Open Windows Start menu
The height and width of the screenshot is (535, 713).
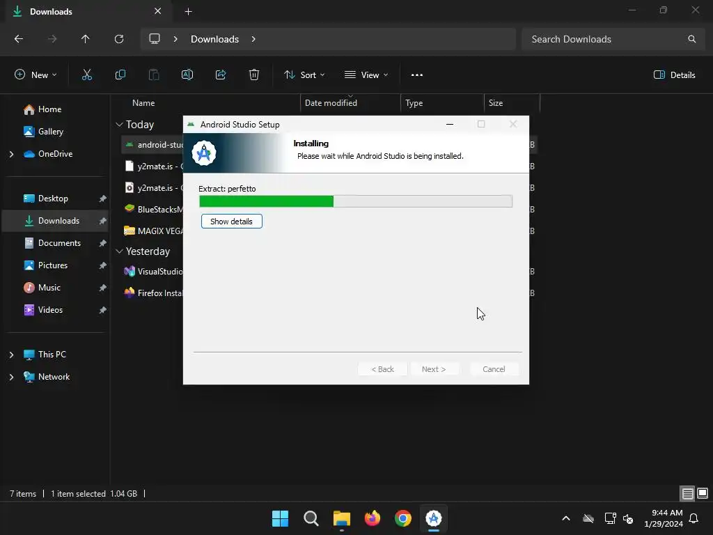(x=280, y=518)
